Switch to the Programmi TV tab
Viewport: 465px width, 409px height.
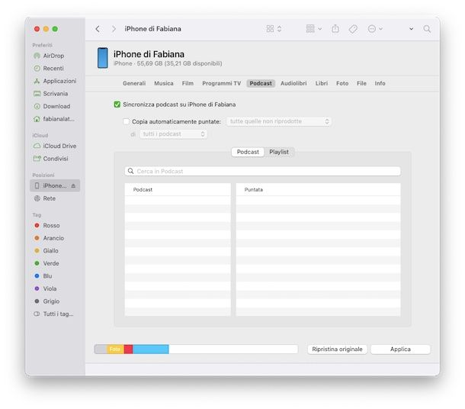click(222, 83)
